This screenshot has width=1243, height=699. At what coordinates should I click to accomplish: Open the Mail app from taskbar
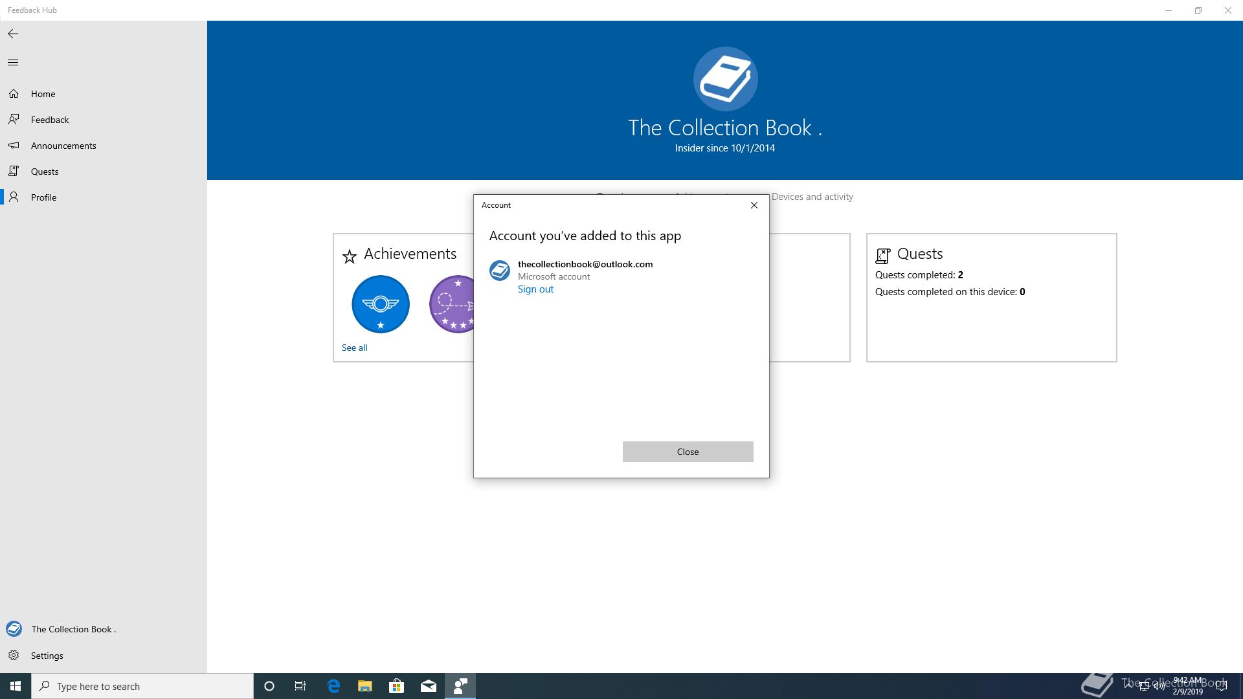click(x=429, y=686)
